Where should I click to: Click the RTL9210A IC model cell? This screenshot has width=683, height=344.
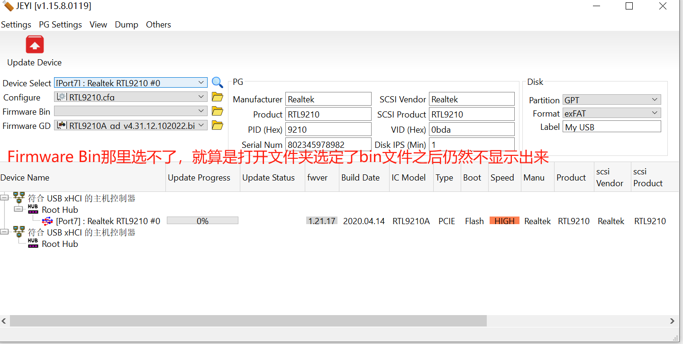411,221
